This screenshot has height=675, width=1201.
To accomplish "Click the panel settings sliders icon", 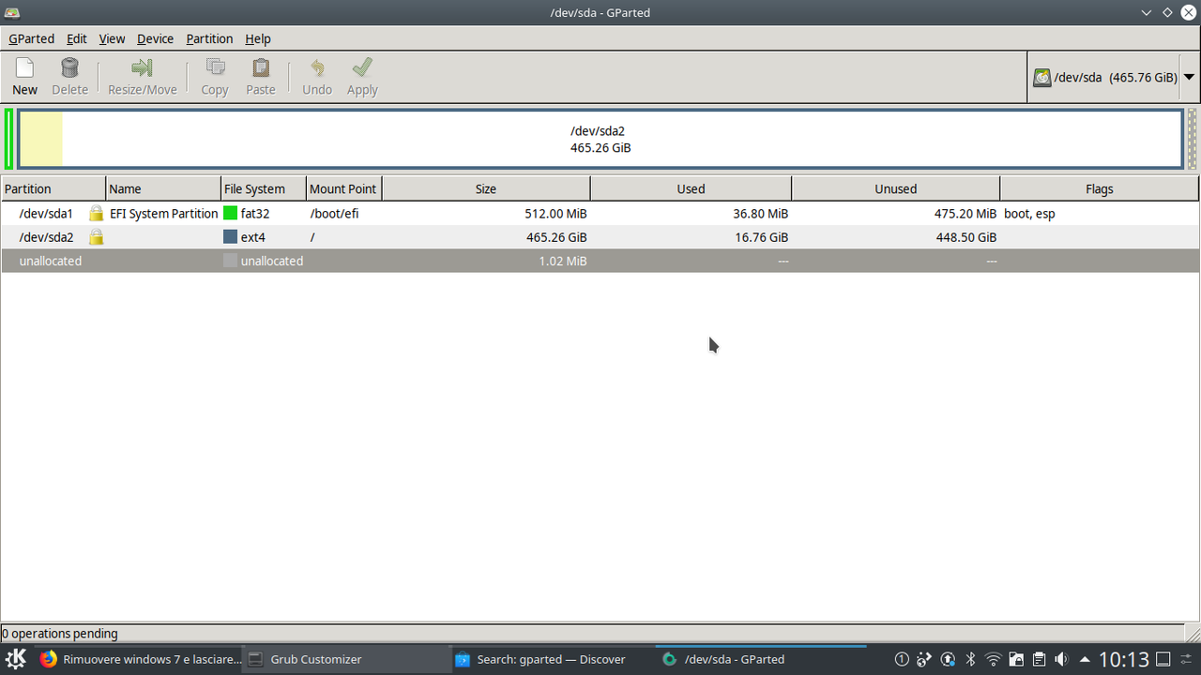I will (1187, 659).
